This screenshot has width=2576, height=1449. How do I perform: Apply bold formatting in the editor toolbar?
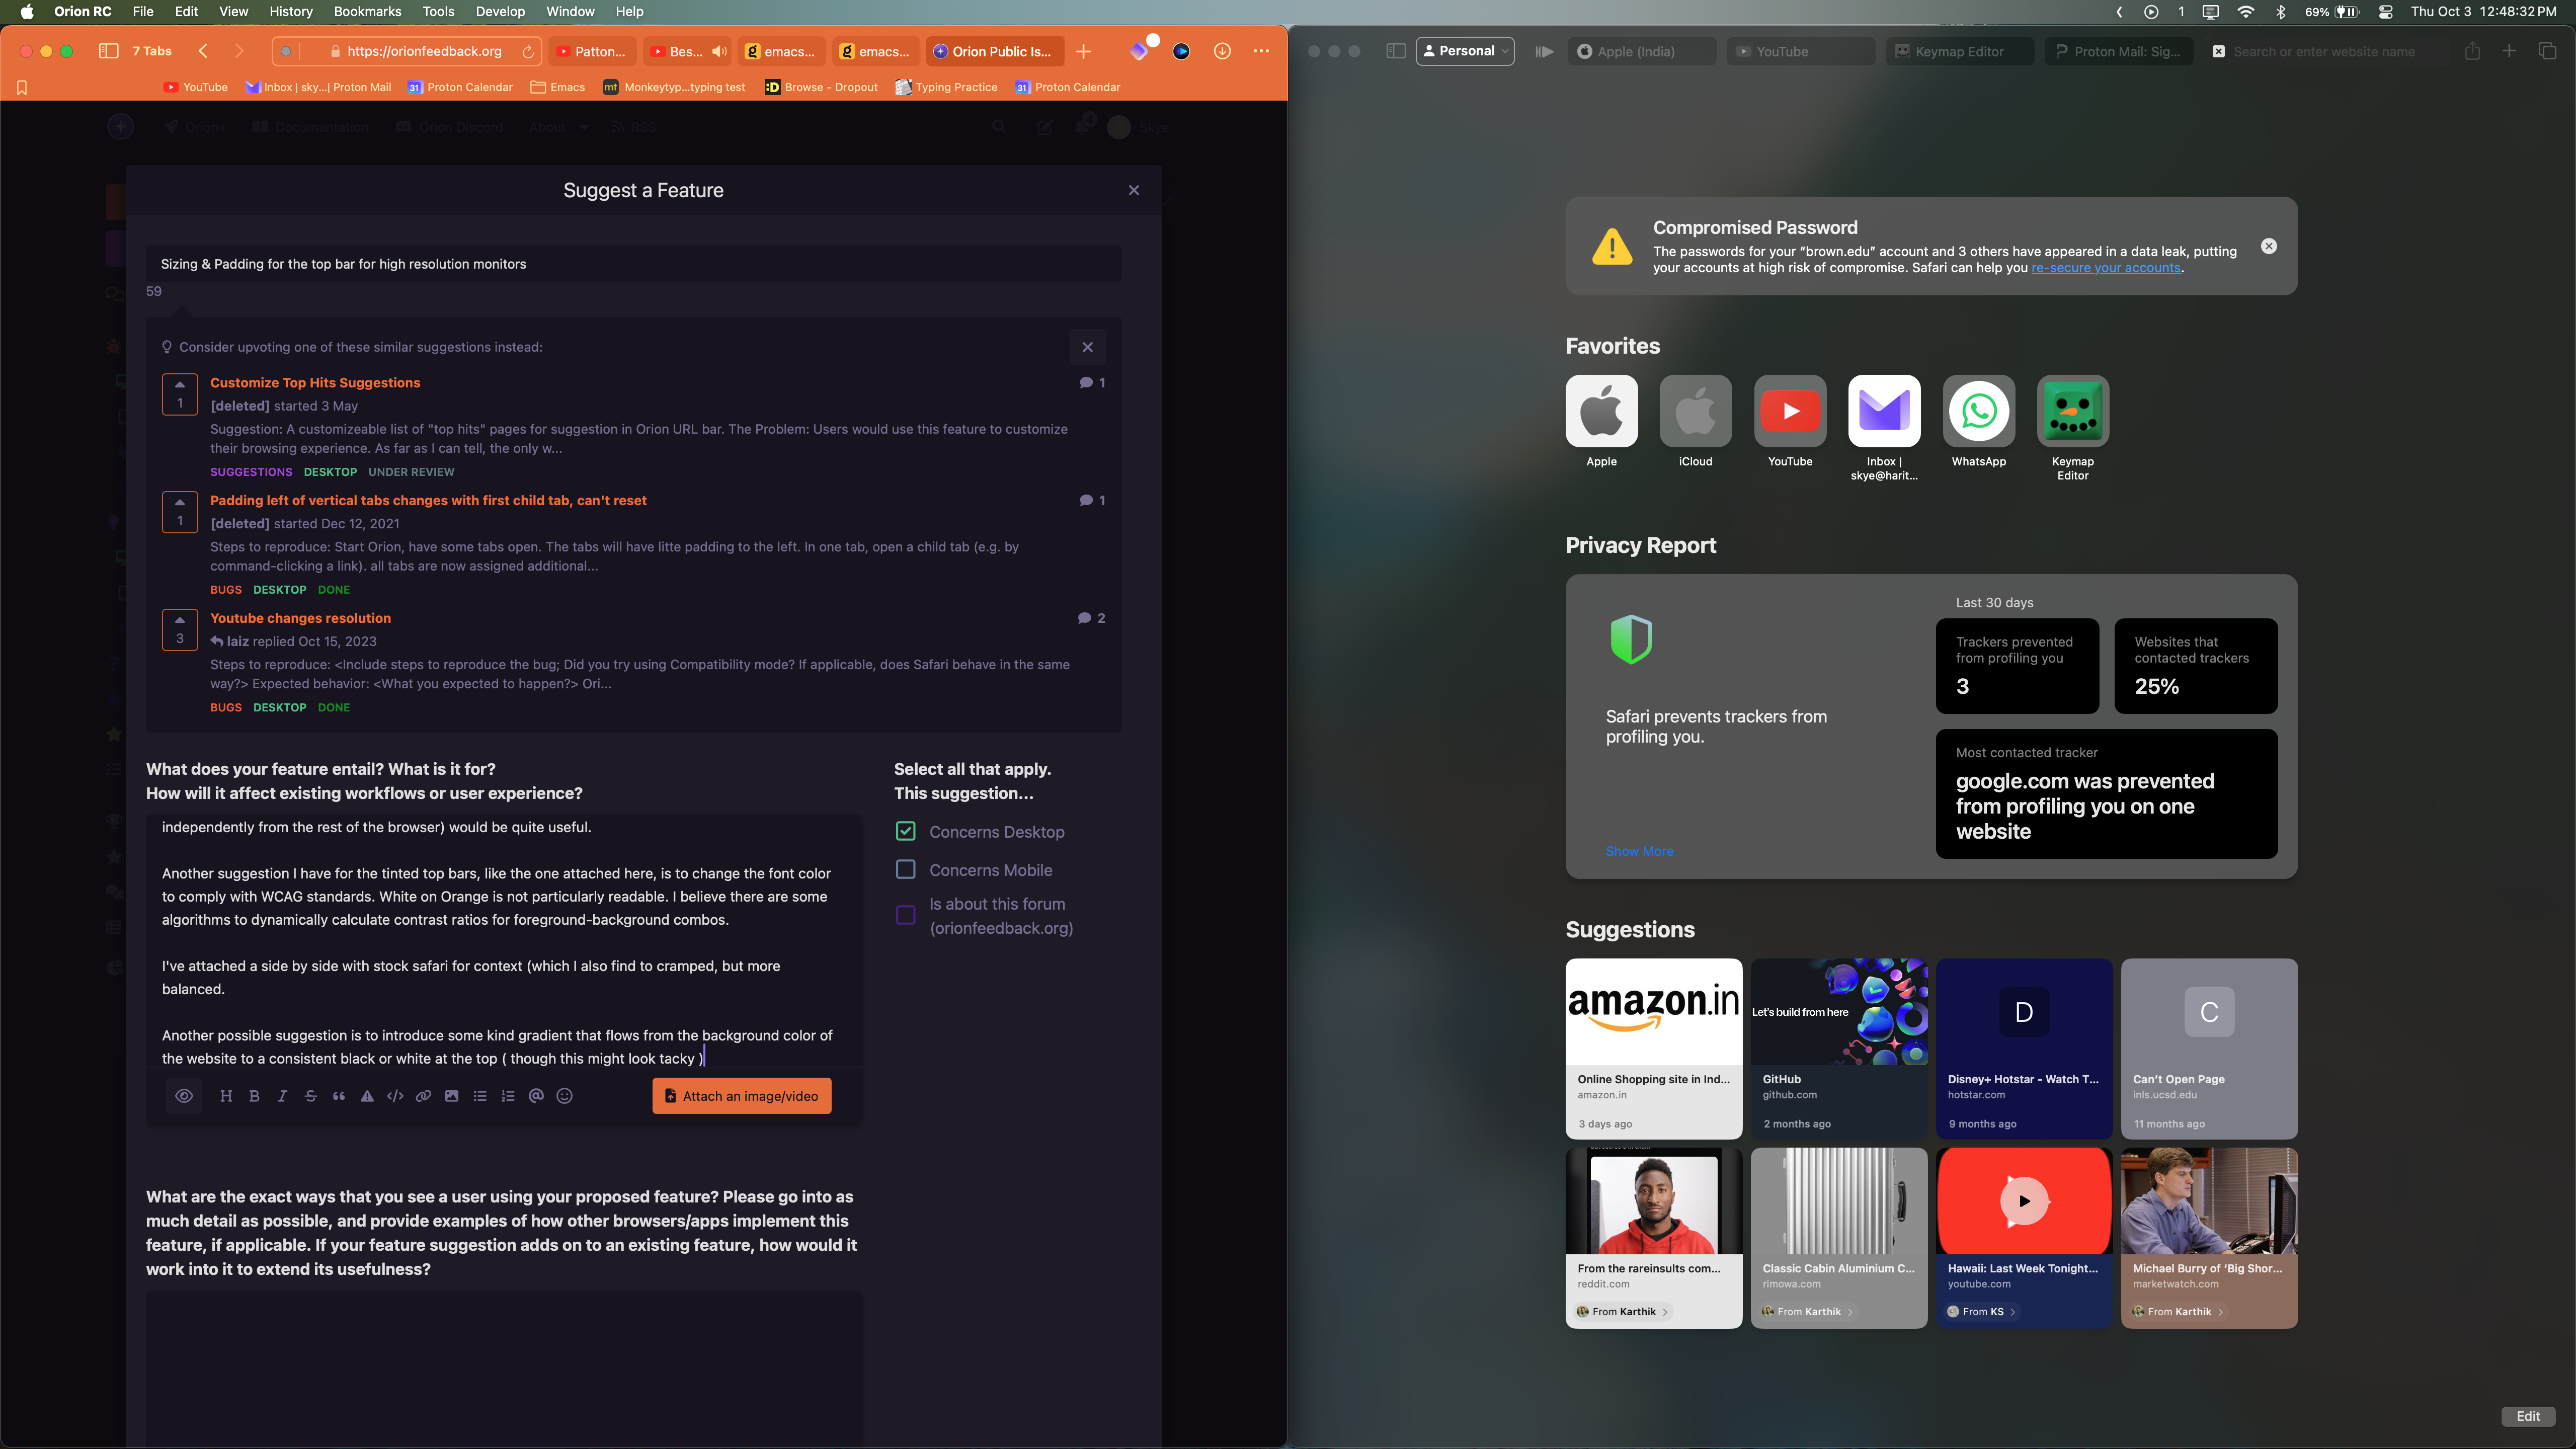[x=255, y=1096]
